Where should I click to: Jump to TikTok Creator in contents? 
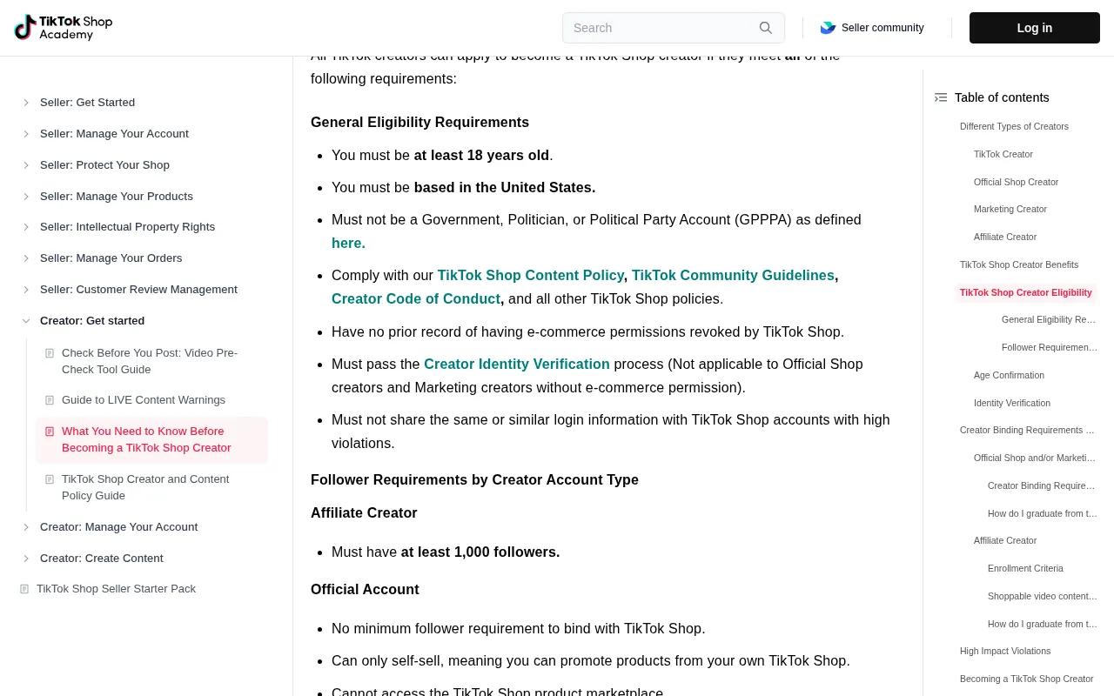point(1003,155)
